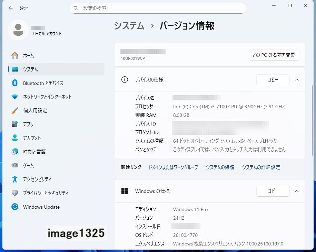The height and width of the screenshot is (252, 316).
Task: Click the OS build value 26100.4770
Action: [x=185, y=235]
